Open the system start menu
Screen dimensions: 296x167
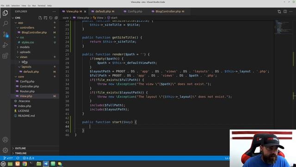3,164
